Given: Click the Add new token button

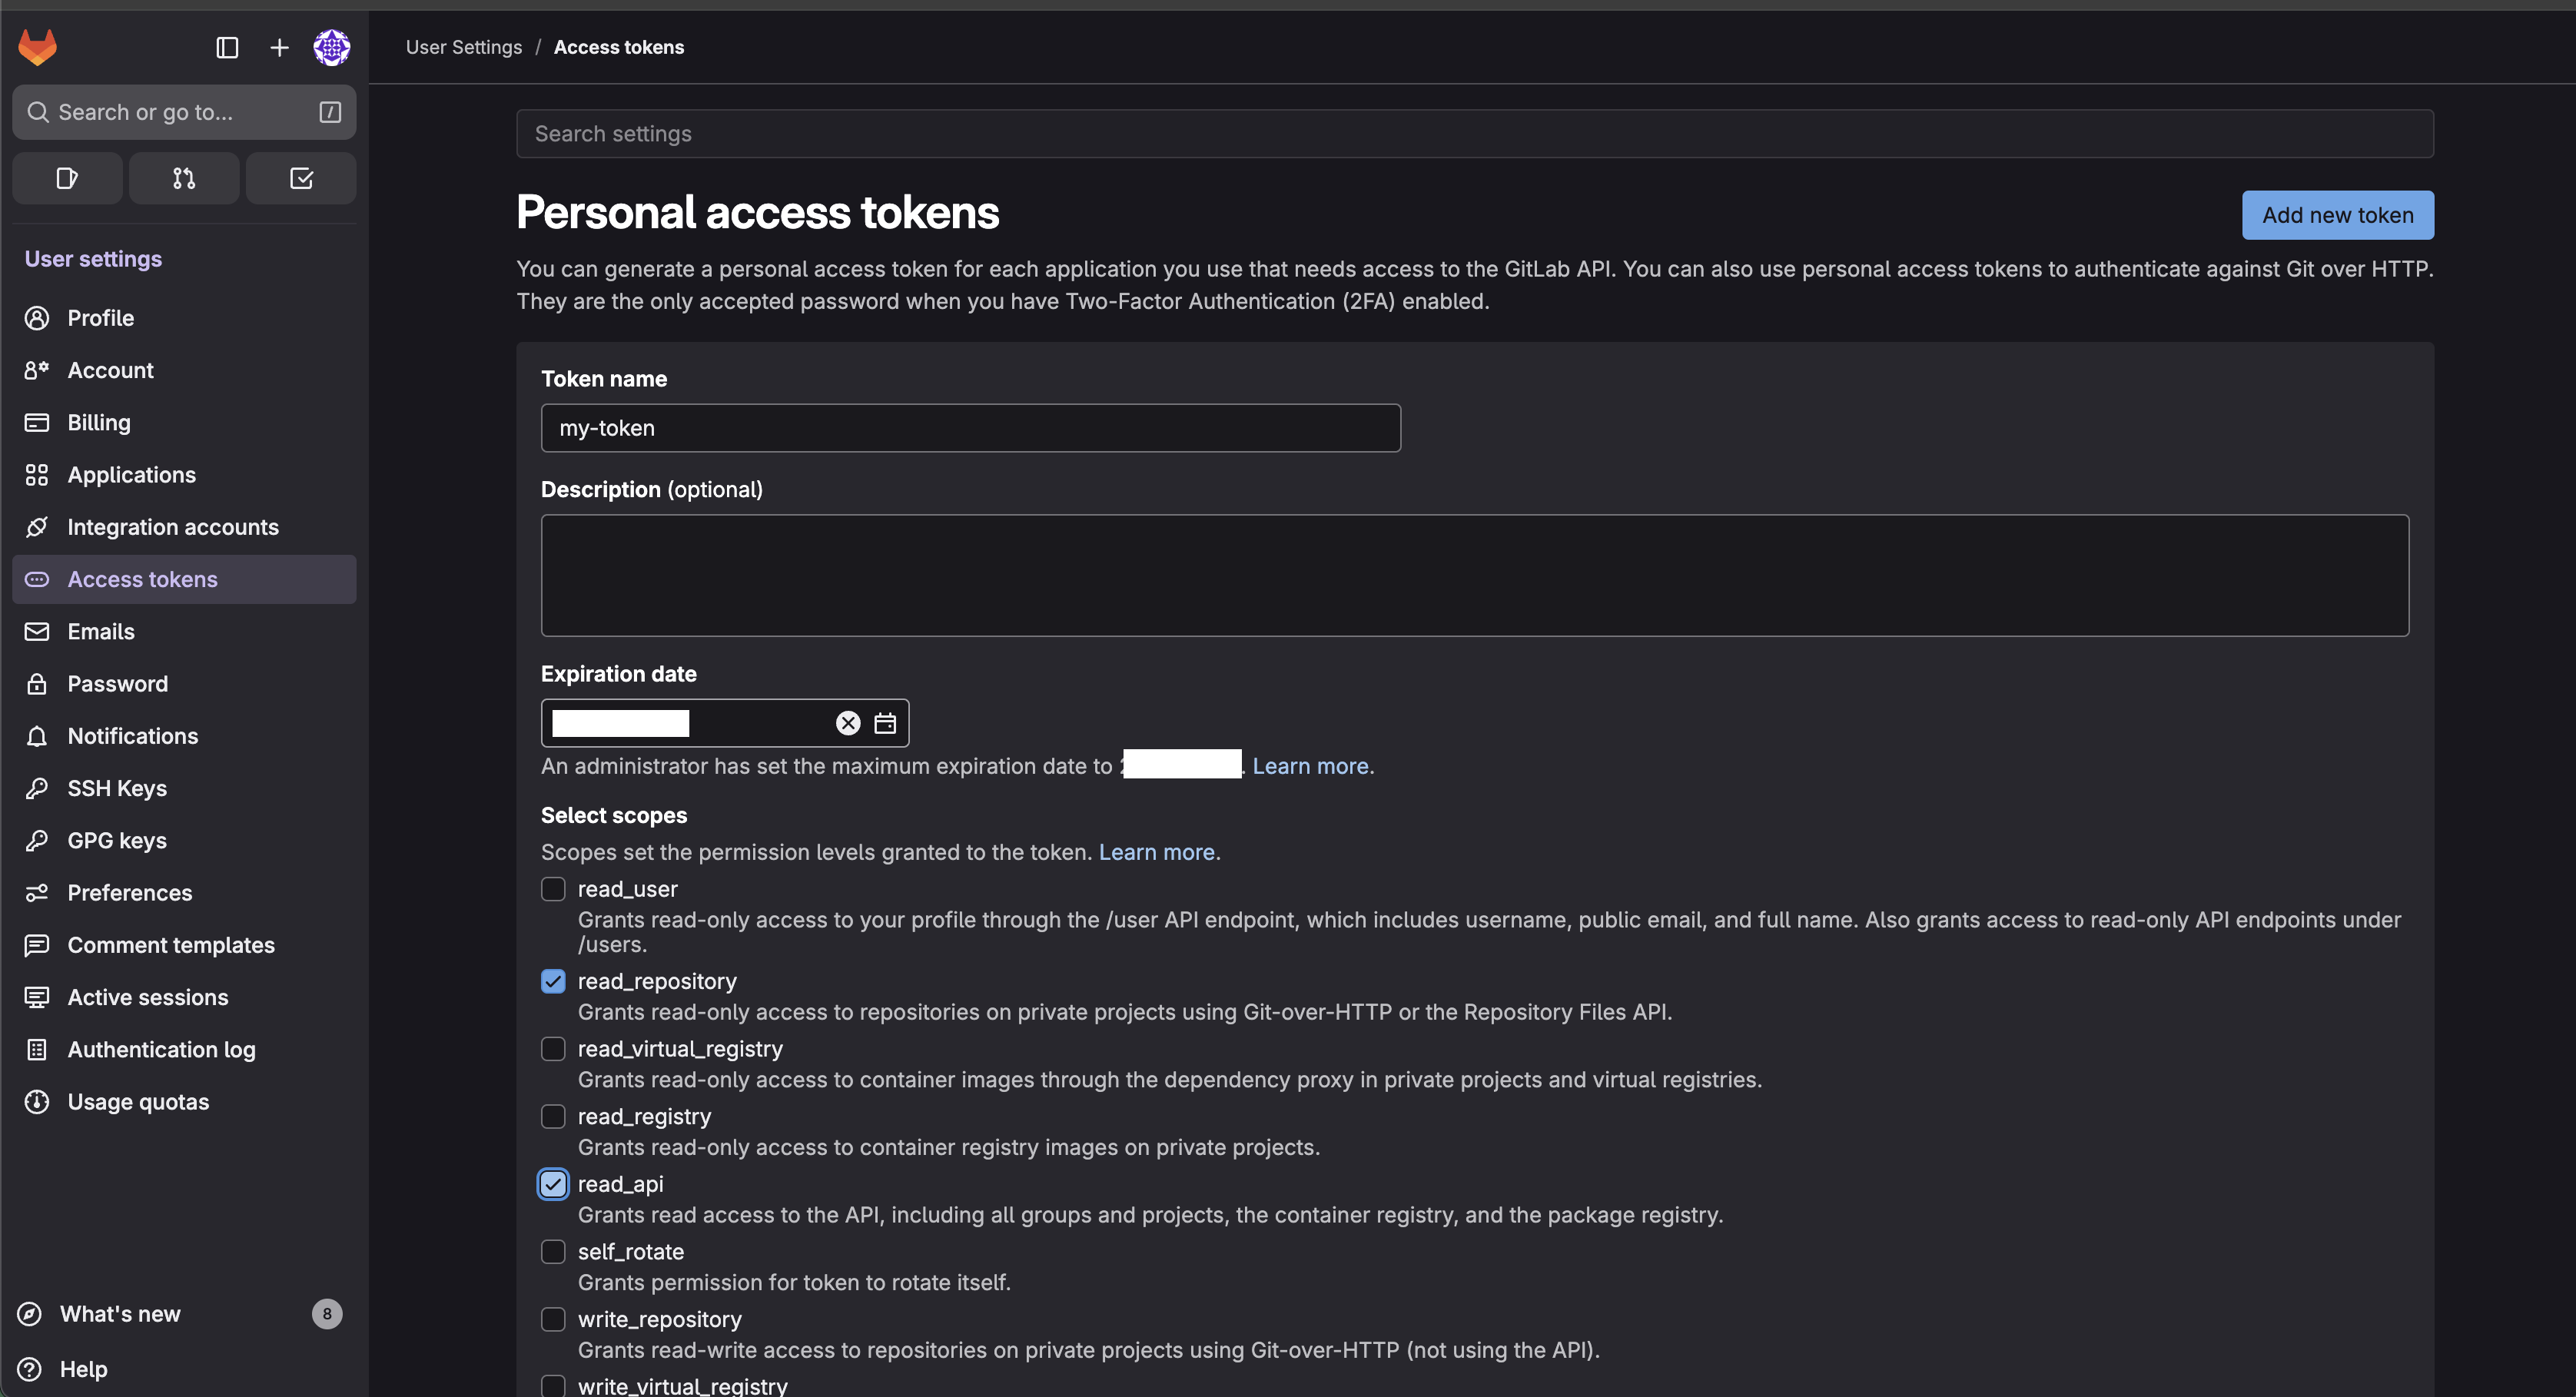Looking at the screenshot, I should 2337,215.
